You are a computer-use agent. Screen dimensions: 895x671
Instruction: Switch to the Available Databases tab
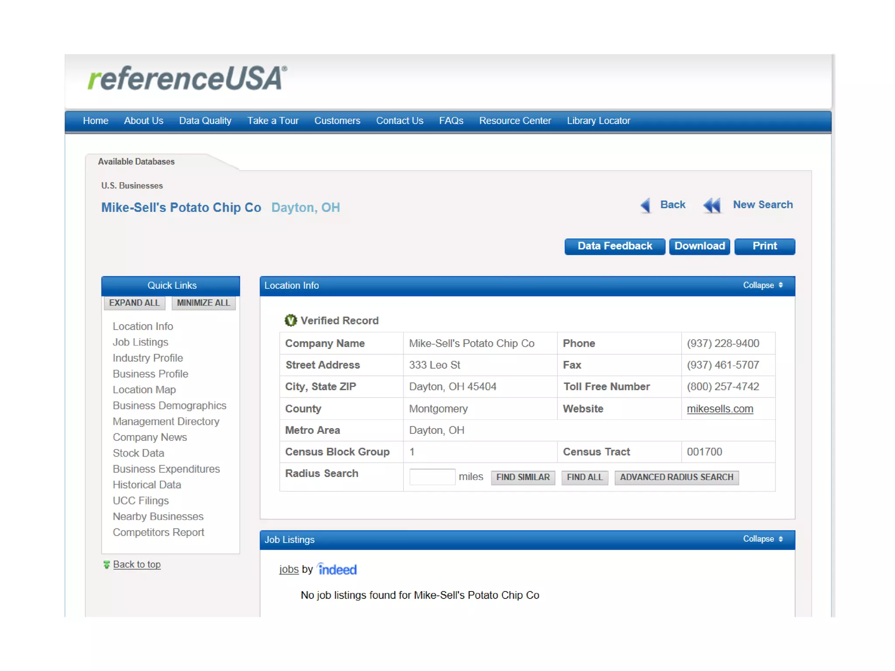click(x=136, y=162)
